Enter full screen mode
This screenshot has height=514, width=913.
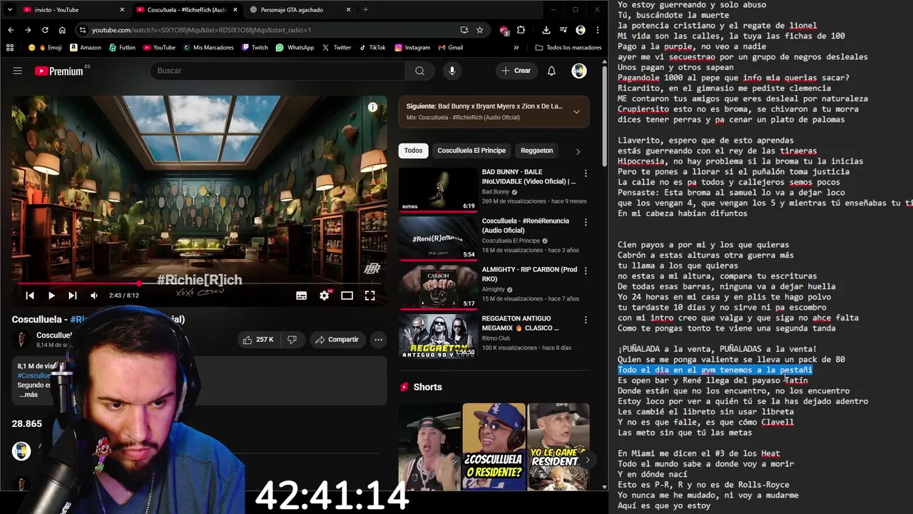(x=369, y=296)
